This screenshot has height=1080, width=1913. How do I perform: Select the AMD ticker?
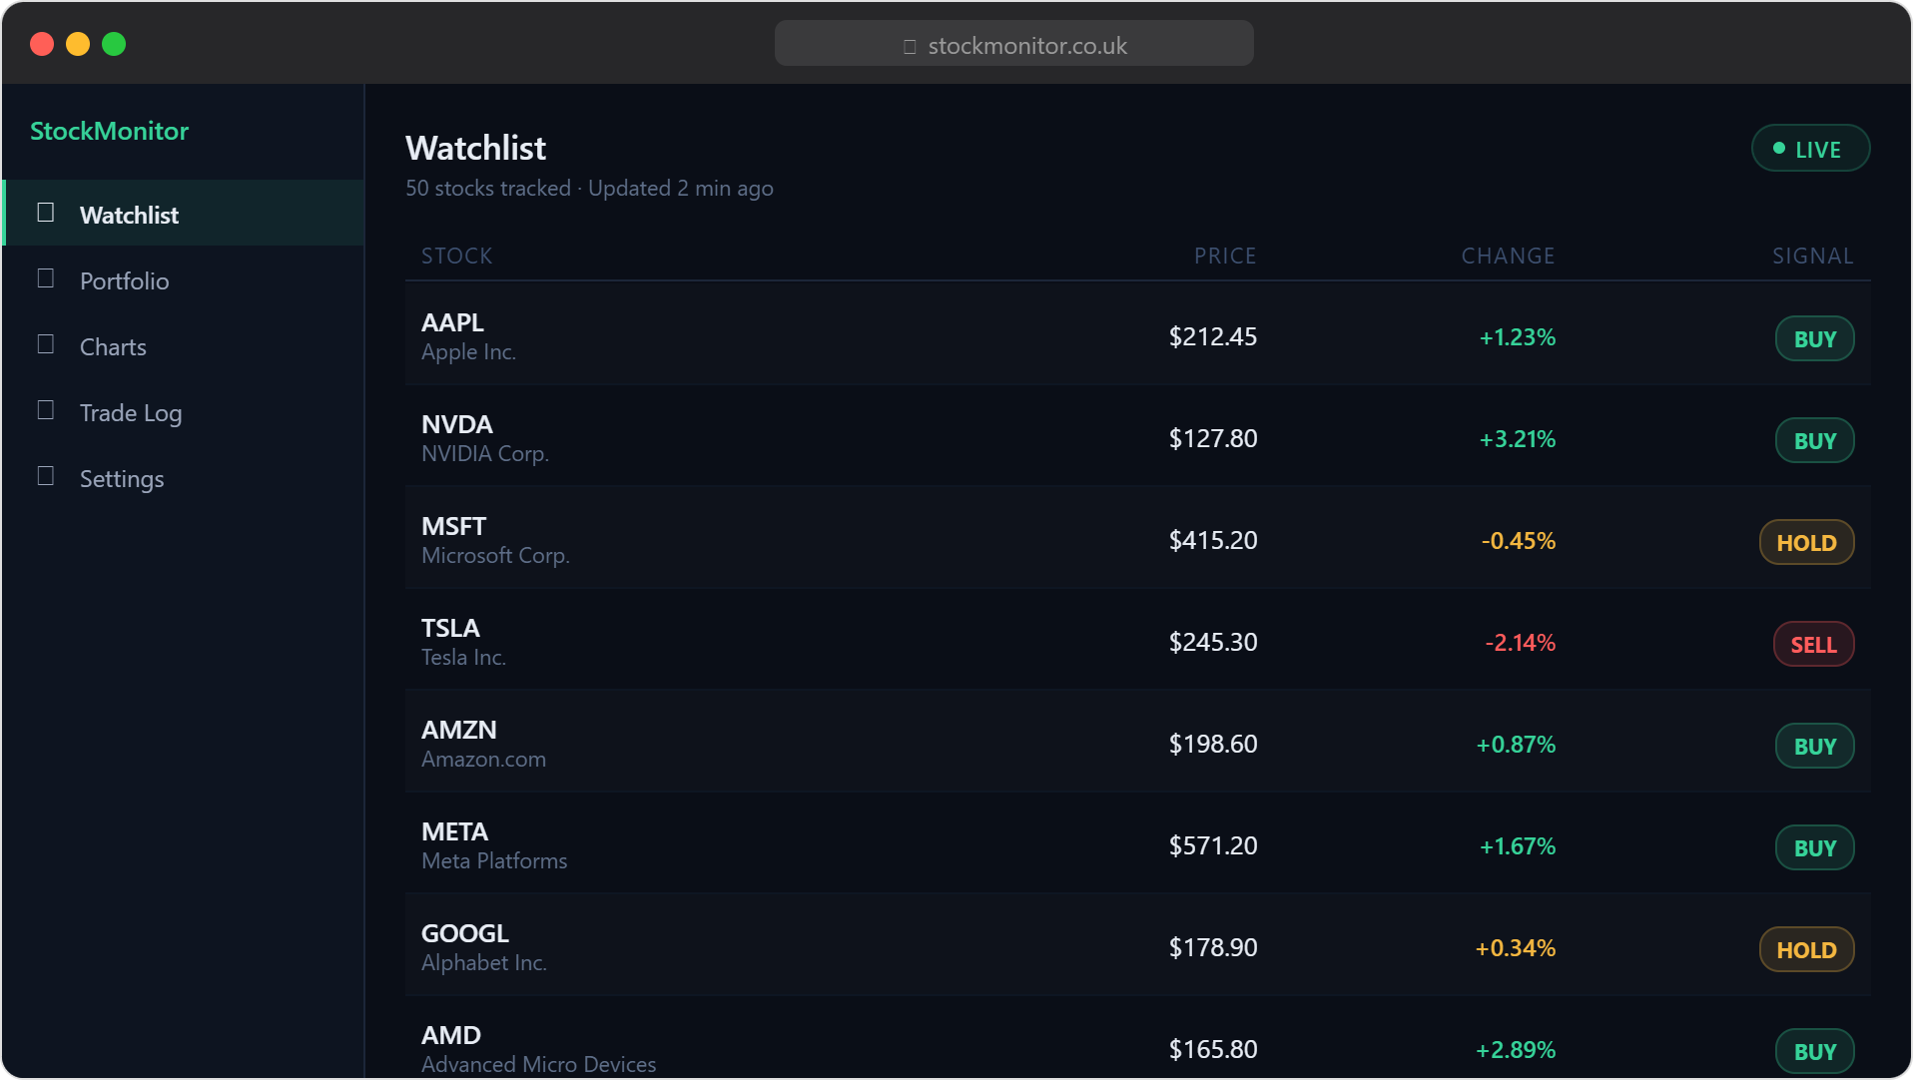(x=451, y=1035)
